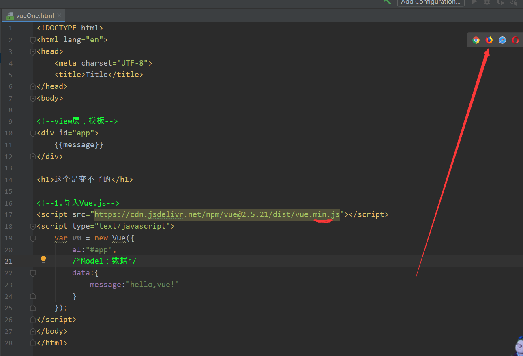
Task: Fold marker at closing html line 28
Action: point(33,343)
